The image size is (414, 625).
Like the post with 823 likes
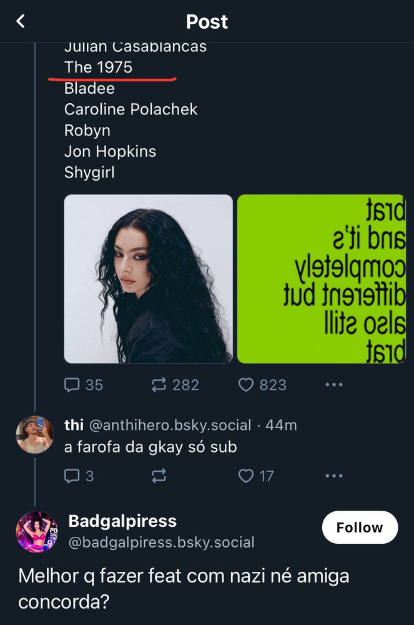(262, 385)
